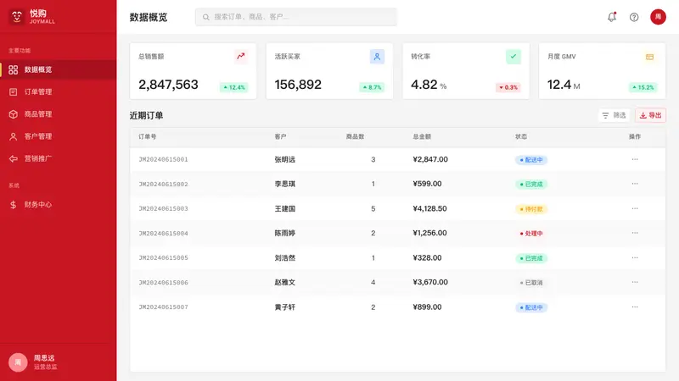Click 已完成 status for 刘浩然's order
This screenshot has width=679, height=381.
coord(531,258)
